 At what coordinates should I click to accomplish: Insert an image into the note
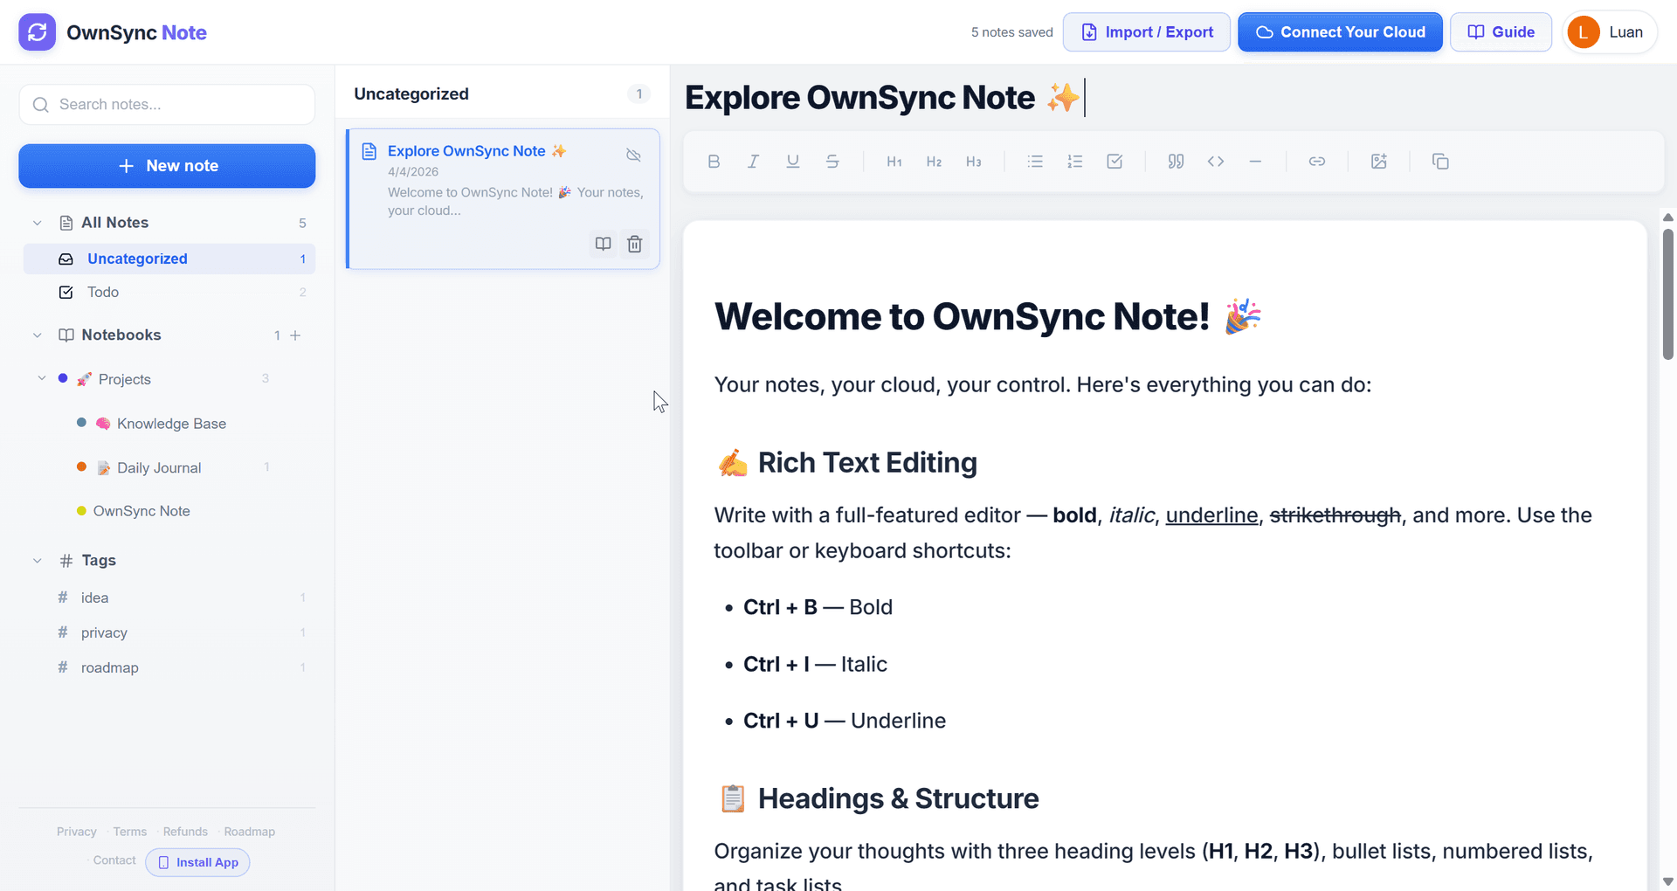[x=1379, y=162]
